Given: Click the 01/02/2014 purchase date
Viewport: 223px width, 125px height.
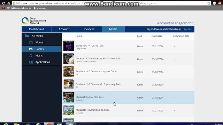Looking at the screenshot, I should (x=157, y=98).
